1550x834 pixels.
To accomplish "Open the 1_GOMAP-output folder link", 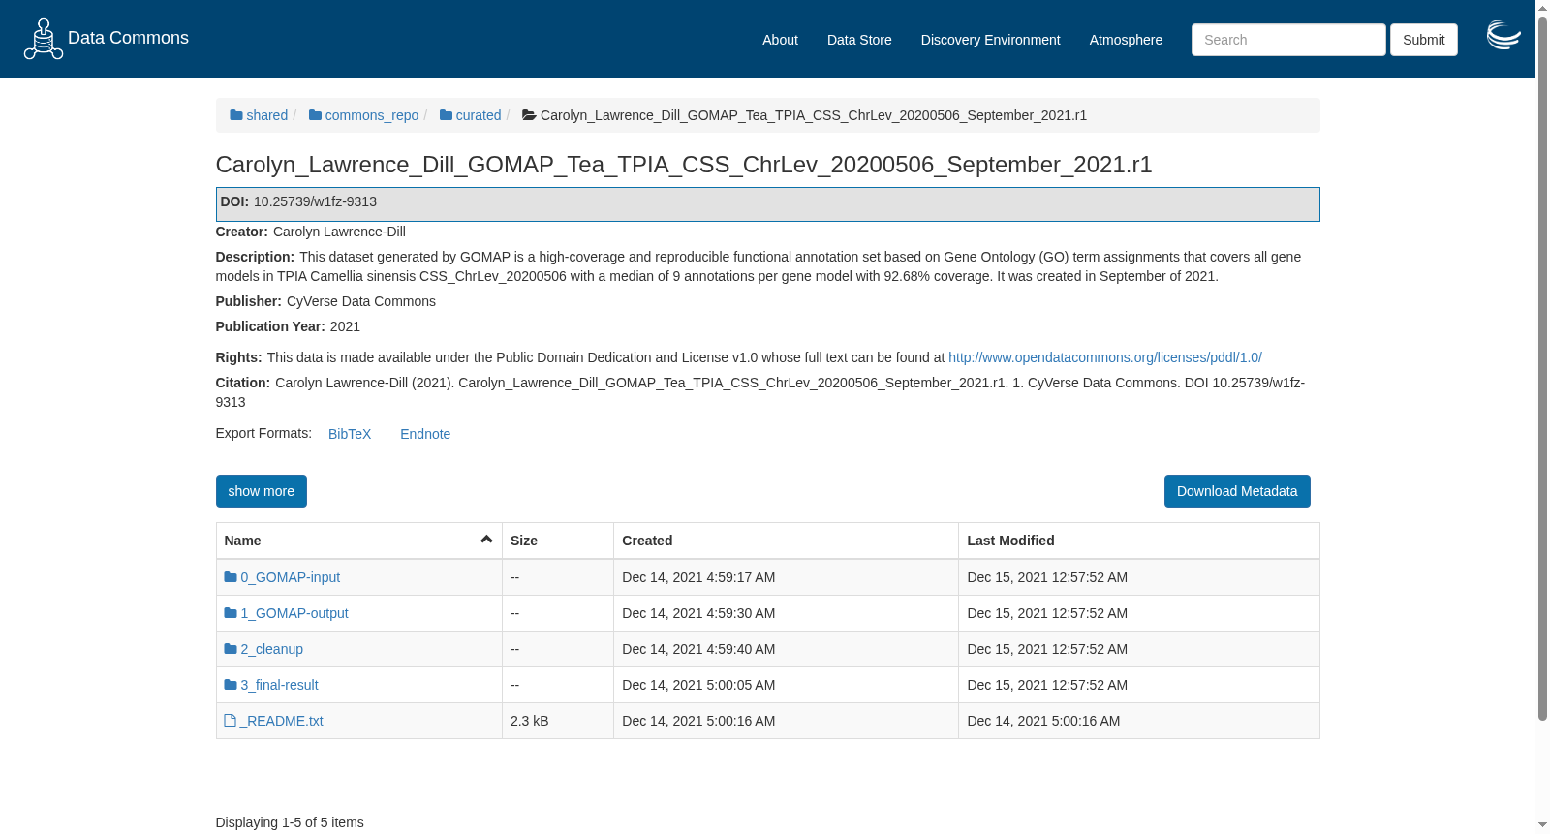I will [294, 613].
